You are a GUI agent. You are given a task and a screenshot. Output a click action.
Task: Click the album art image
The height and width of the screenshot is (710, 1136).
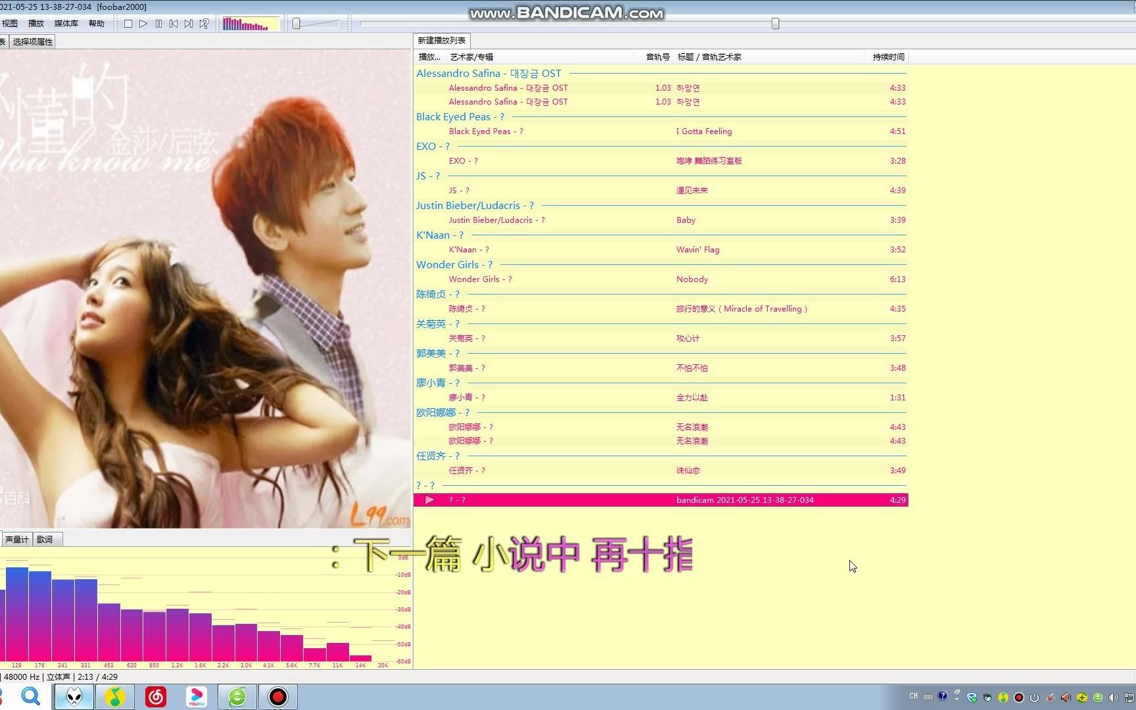click(206, 289)
